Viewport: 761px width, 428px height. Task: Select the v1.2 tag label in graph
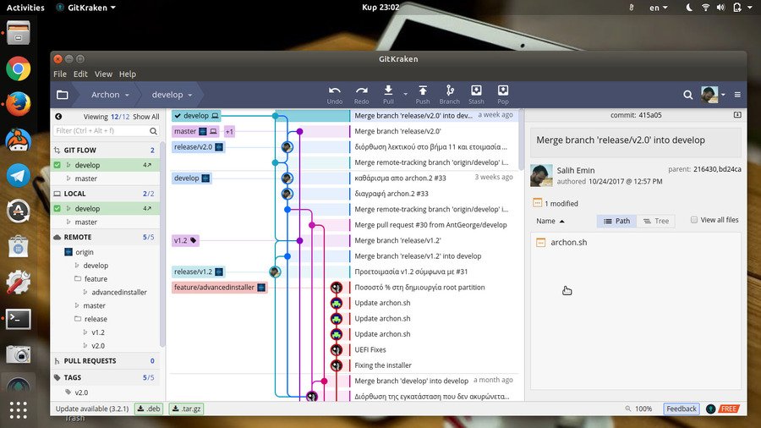185,240
